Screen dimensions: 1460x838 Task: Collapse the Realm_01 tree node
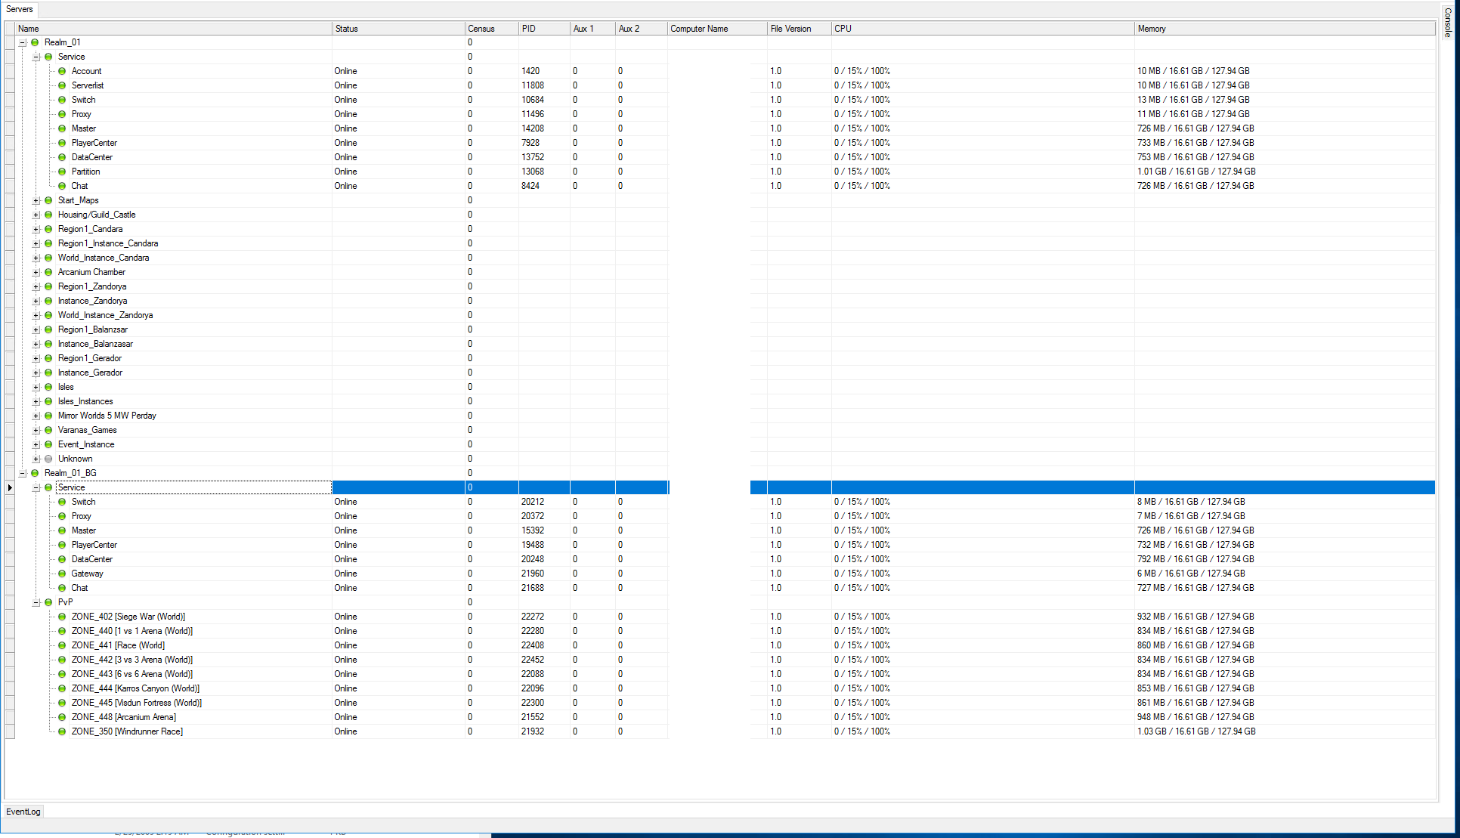pos(23,42)
